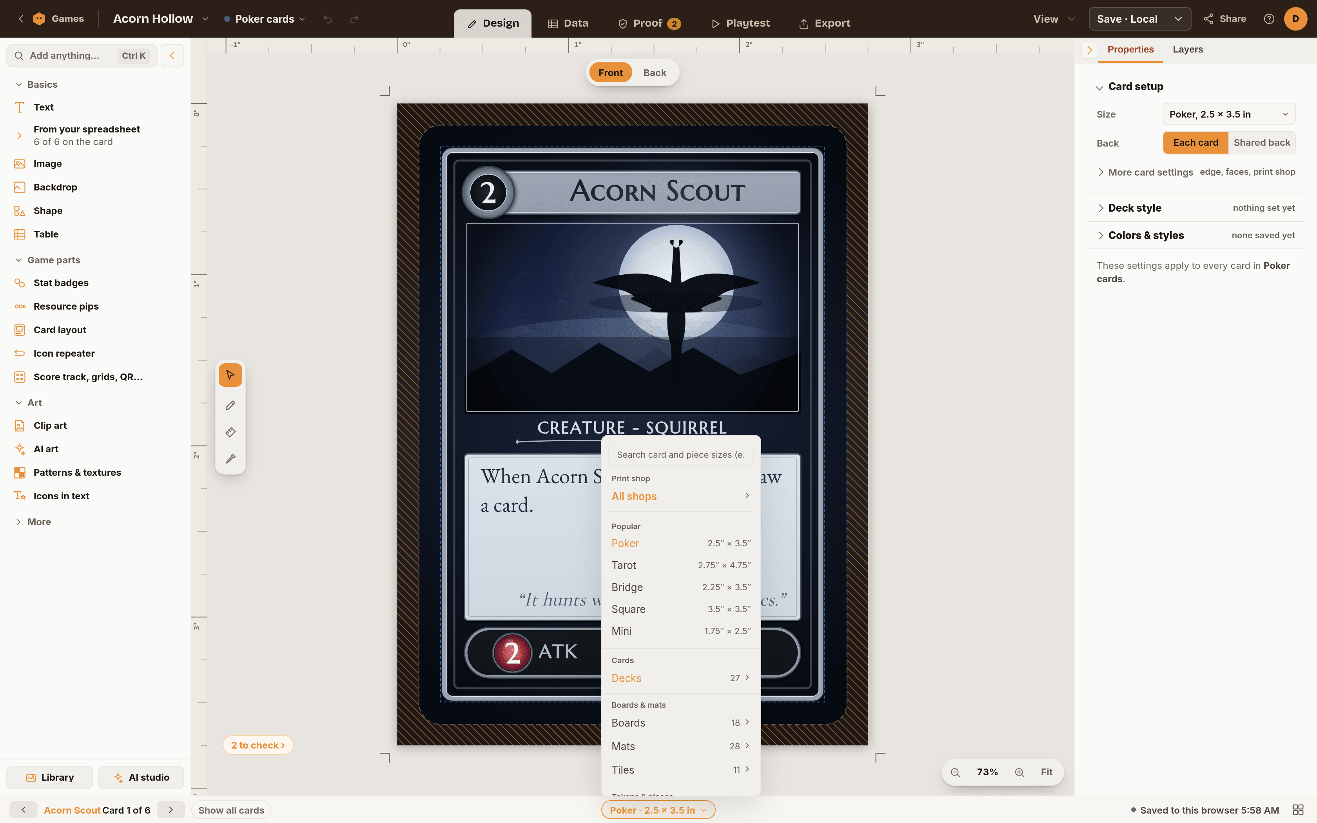Click the 2 to check button
1317x823 pixels.
click(x=258, y=745)
